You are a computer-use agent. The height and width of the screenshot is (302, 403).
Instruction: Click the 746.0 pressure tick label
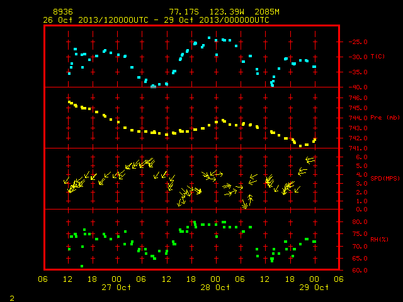(x=358, y=98)
